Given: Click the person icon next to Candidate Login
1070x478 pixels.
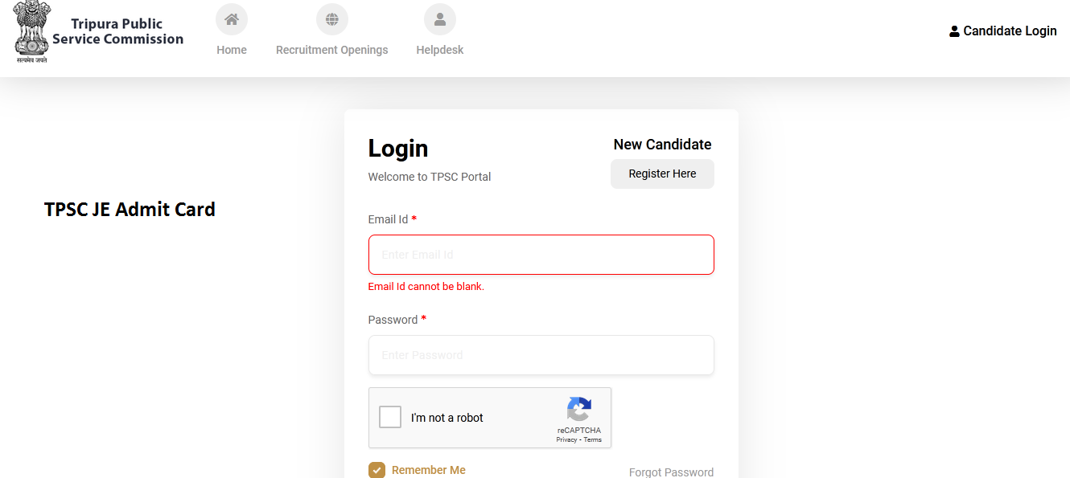Looking at the screenshot, I should [x=954, y=31].
